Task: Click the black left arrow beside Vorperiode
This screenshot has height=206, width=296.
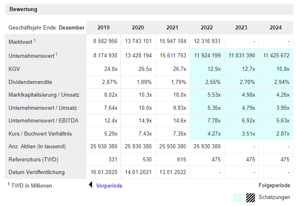Action: tap(91, 186)
